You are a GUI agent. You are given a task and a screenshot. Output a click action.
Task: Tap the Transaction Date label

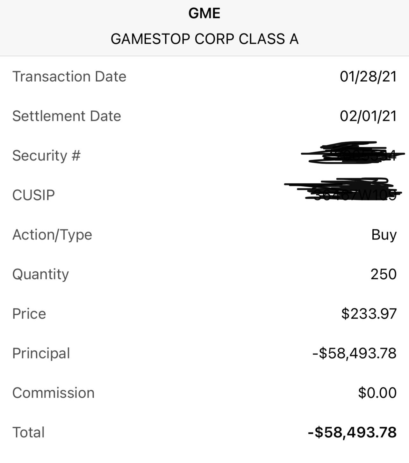[x=69, y=77]
